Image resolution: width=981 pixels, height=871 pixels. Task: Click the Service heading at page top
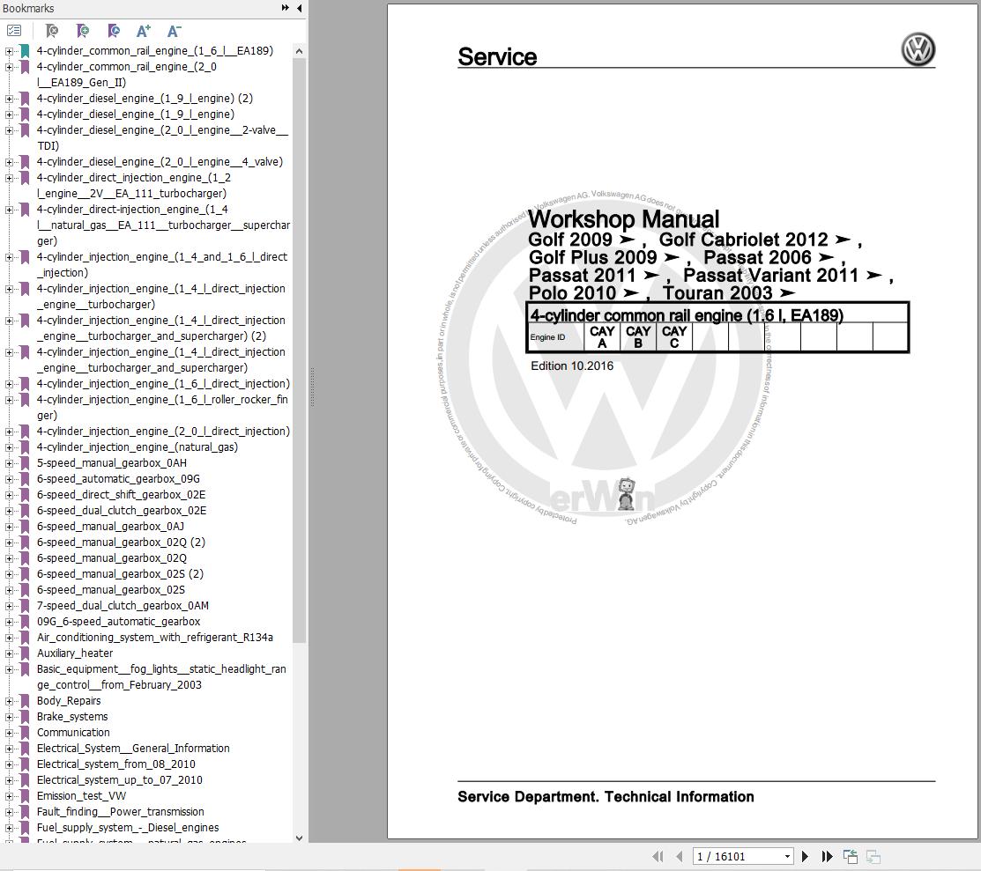497,56
